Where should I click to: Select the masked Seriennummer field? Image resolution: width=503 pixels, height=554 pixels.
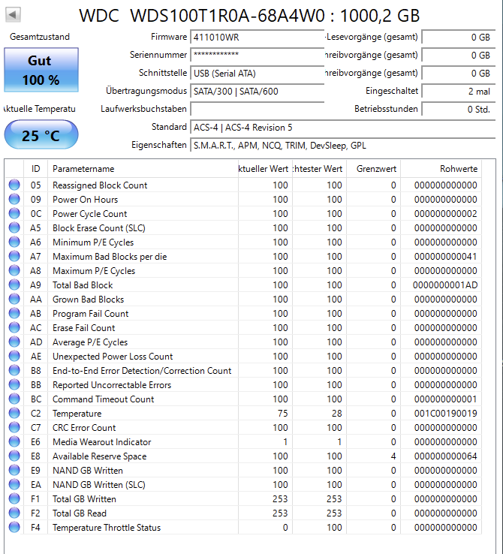(258, 55)
